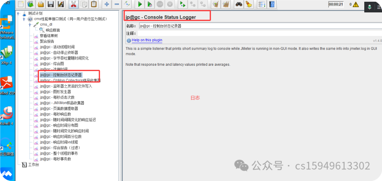382x181 pixels.
Task: Collapse the cms性能单接口测试 thread group handle
Action: pos(24,19)
